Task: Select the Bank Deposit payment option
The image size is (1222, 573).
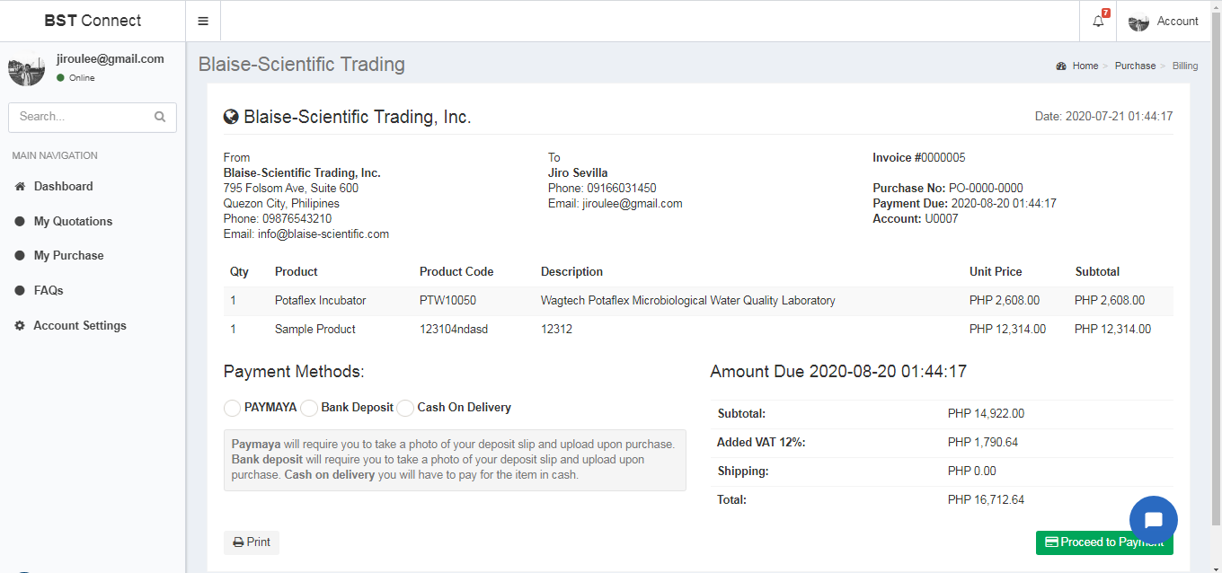Action: coord(309,408)
